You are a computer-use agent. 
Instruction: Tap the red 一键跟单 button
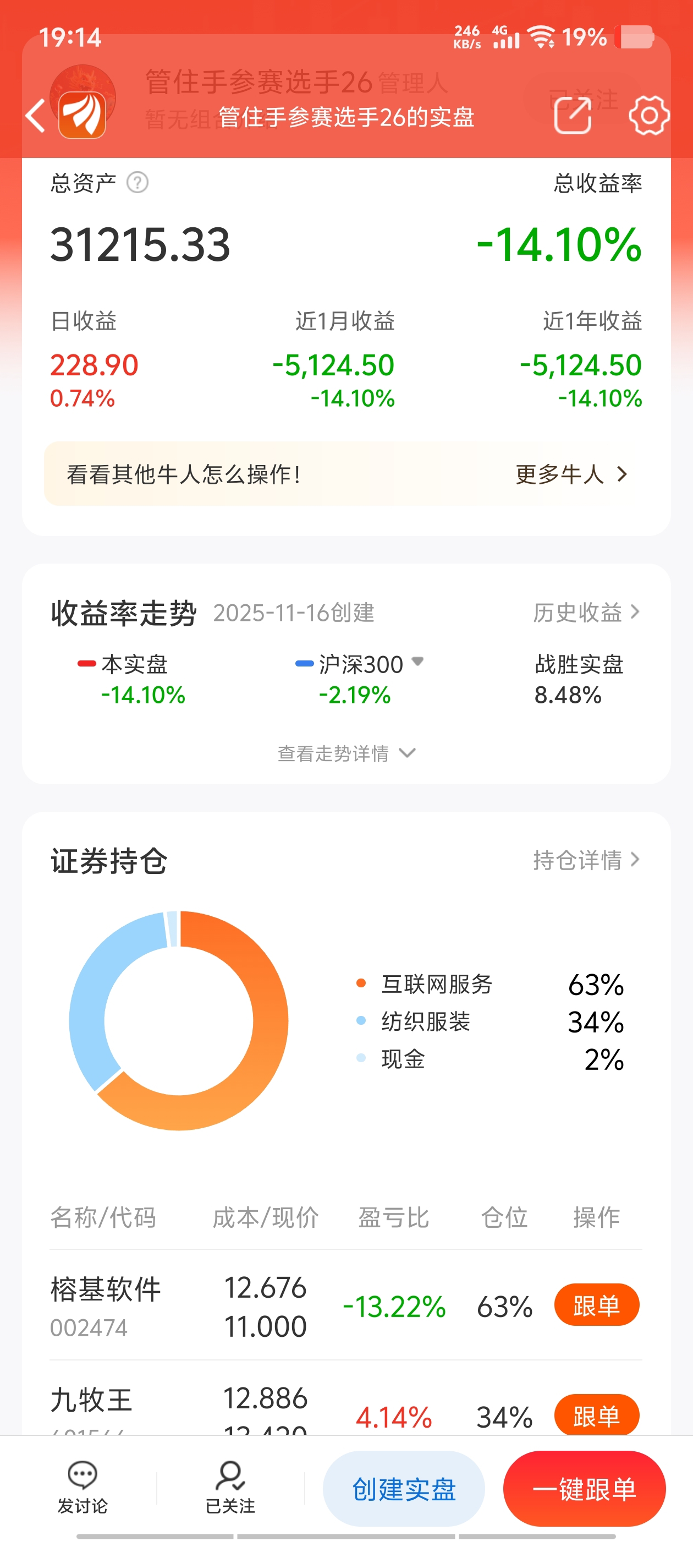pyautogui.click(x=584, y=1488)
